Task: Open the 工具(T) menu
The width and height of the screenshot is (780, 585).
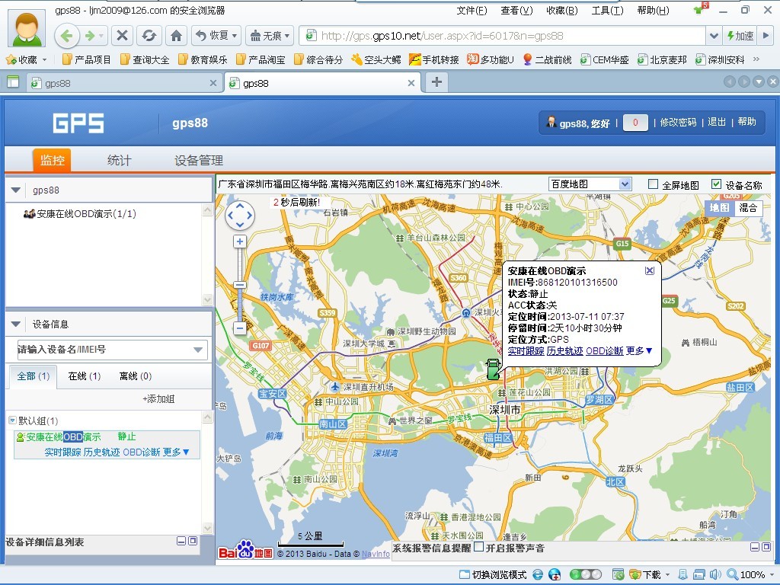Action: pos(607,11)
